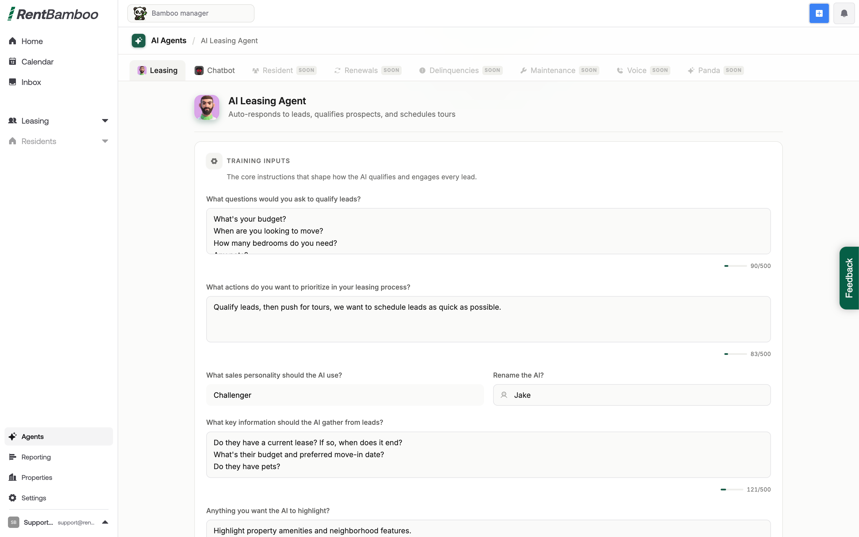Click the Calendar icon in sidebar

point(12,61)
